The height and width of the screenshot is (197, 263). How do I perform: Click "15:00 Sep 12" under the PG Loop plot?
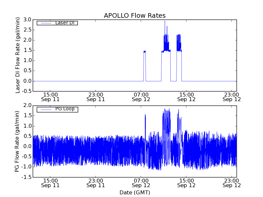pos(186,183)
